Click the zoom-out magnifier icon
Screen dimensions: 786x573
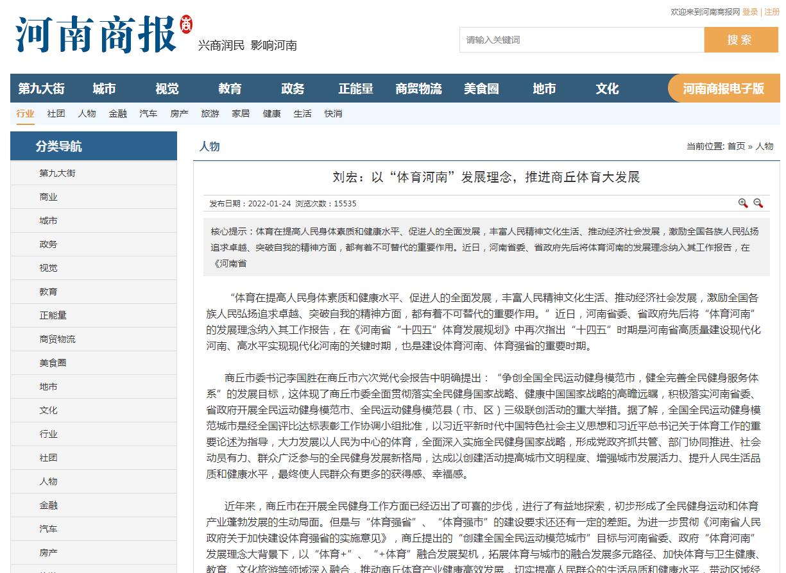click(758, 203)
